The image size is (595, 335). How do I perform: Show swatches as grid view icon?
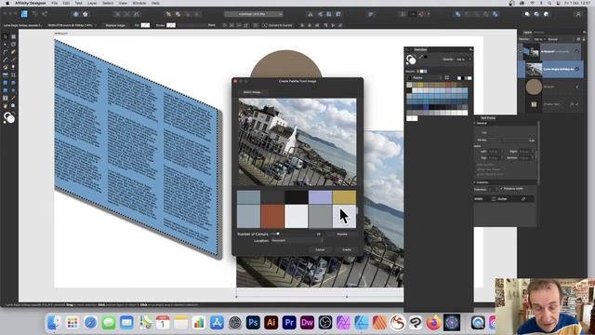coord(447,78)
